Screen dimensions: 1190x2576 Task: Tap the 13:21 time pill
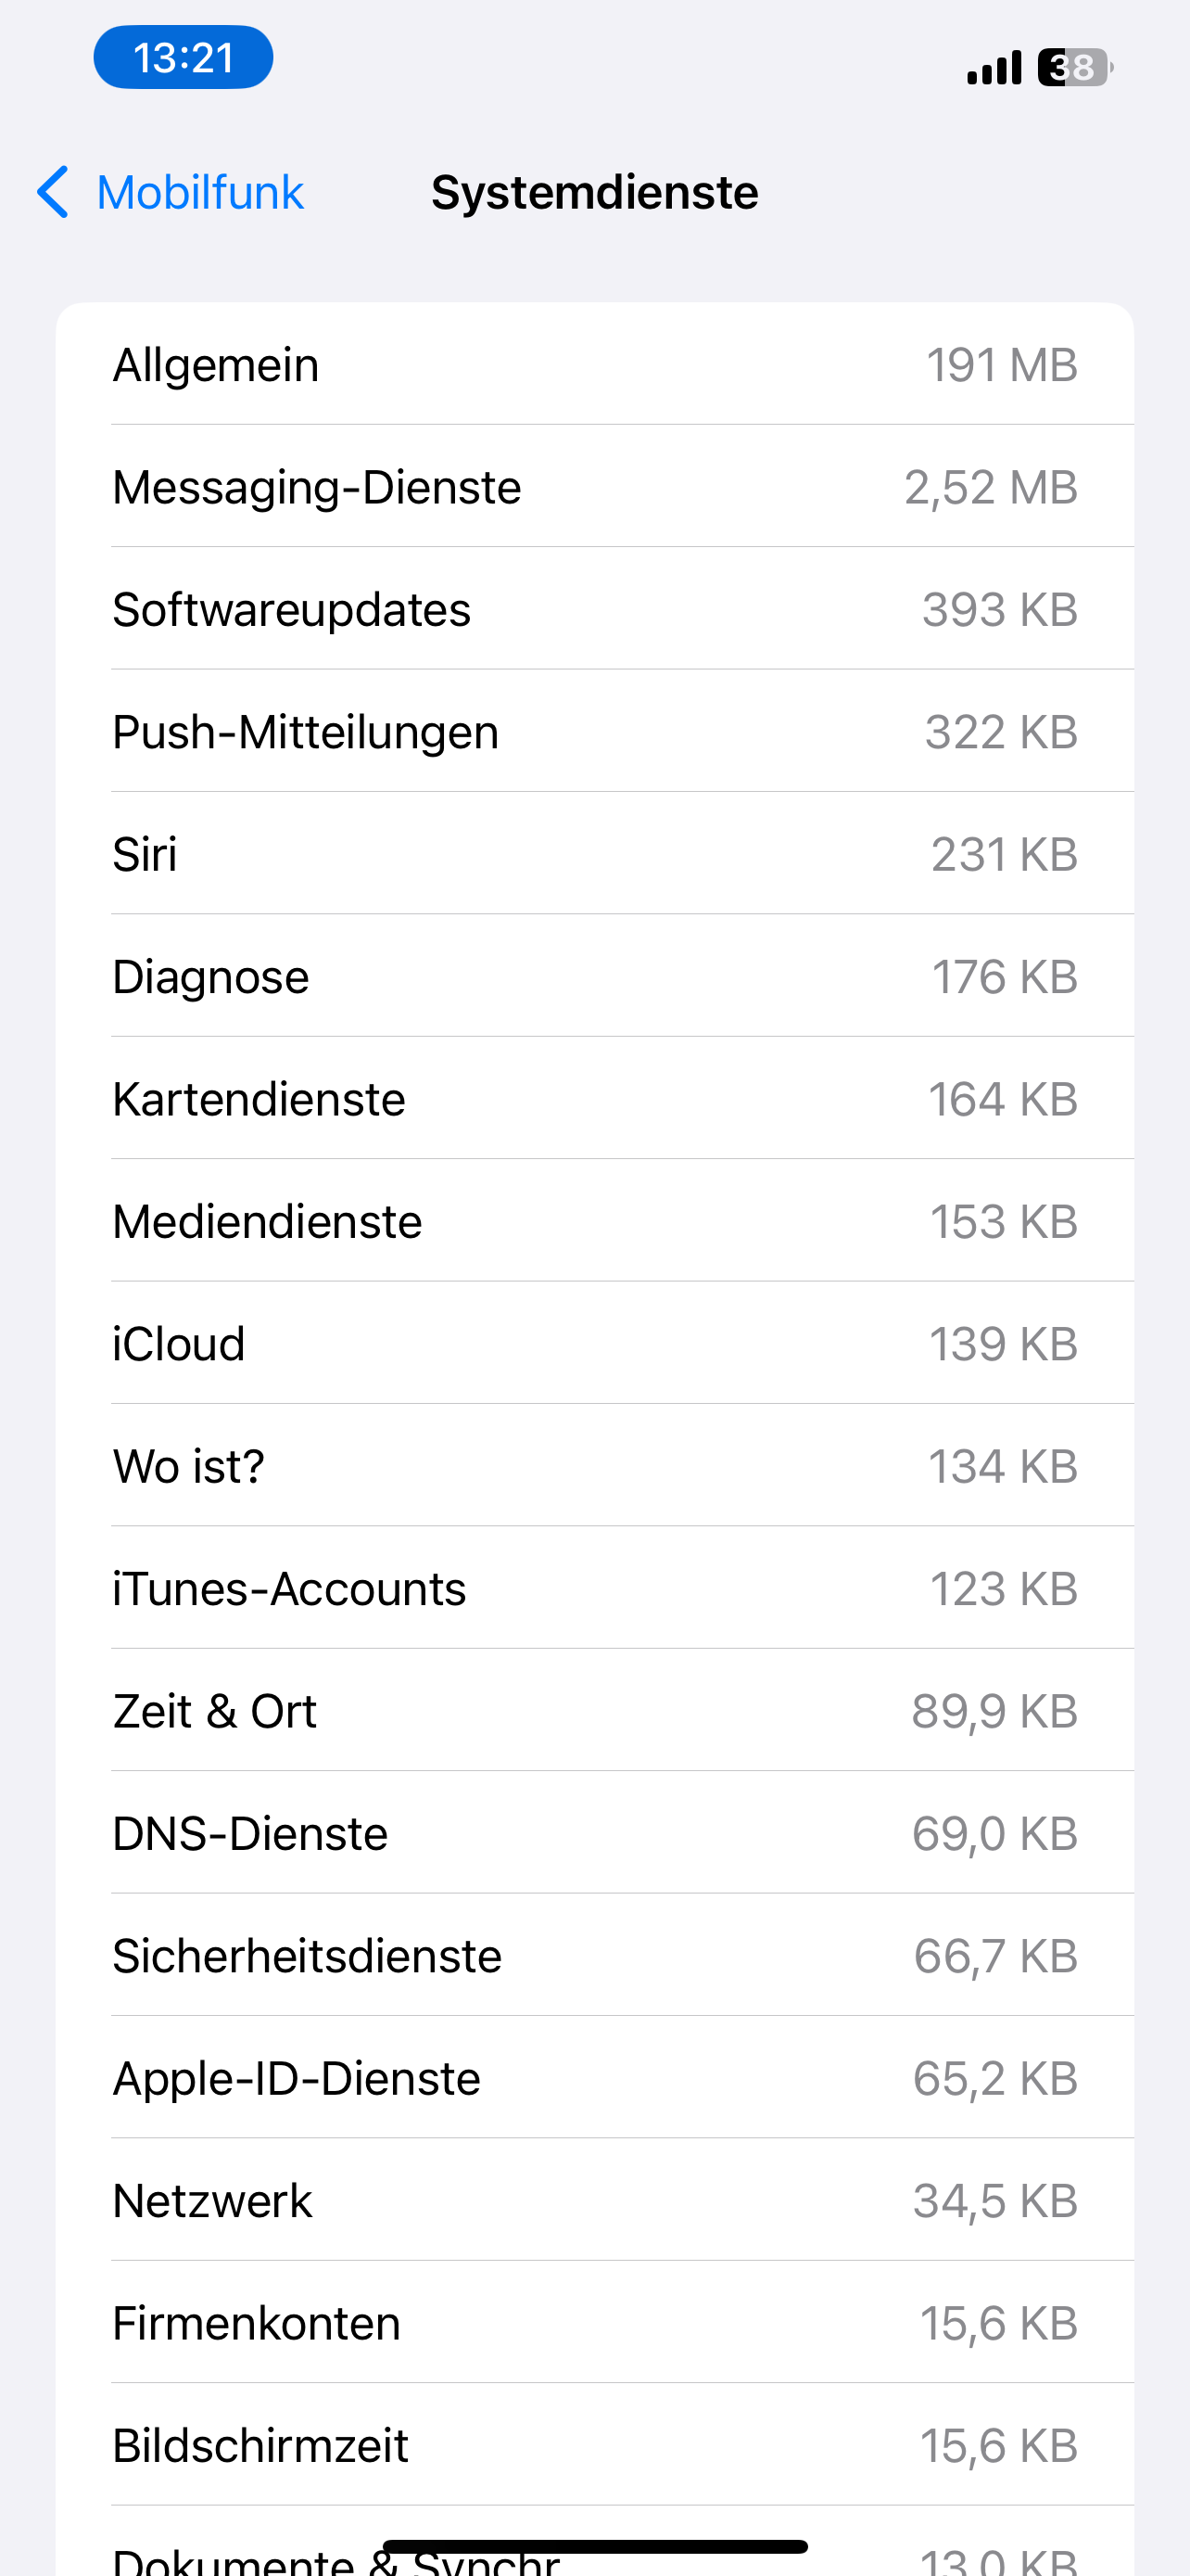(183, 58)
